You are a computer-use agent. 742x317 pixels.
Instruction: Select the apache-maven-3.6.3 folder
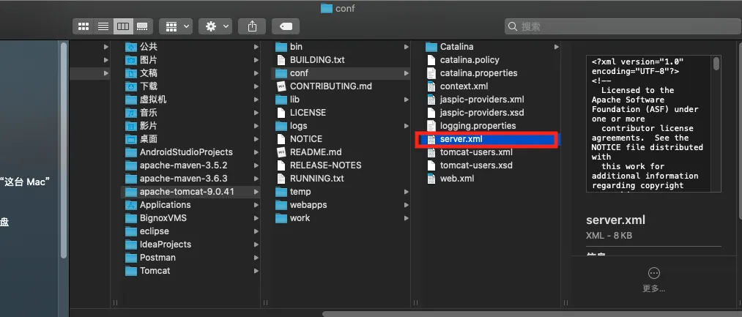click(x=190, y=179)
